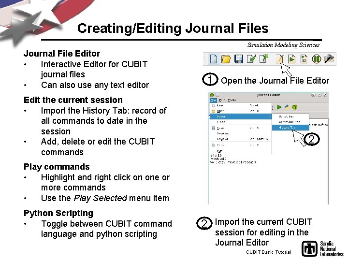Click the green circular Pause icon
The height and width of the screenshot is (261, 348).
click(x=316, y=59)
